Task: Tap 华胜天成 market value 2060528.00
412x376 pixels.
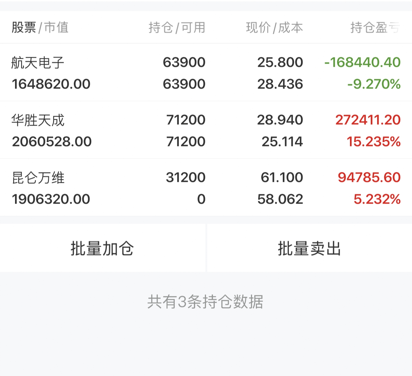Action: [52, 142]
